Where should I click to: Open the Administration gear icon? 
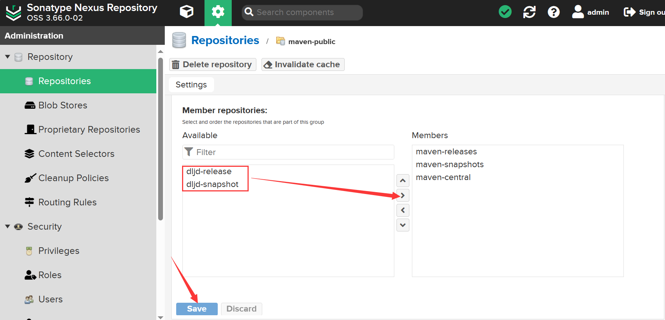pyautogui.click(x=218, y=12)
